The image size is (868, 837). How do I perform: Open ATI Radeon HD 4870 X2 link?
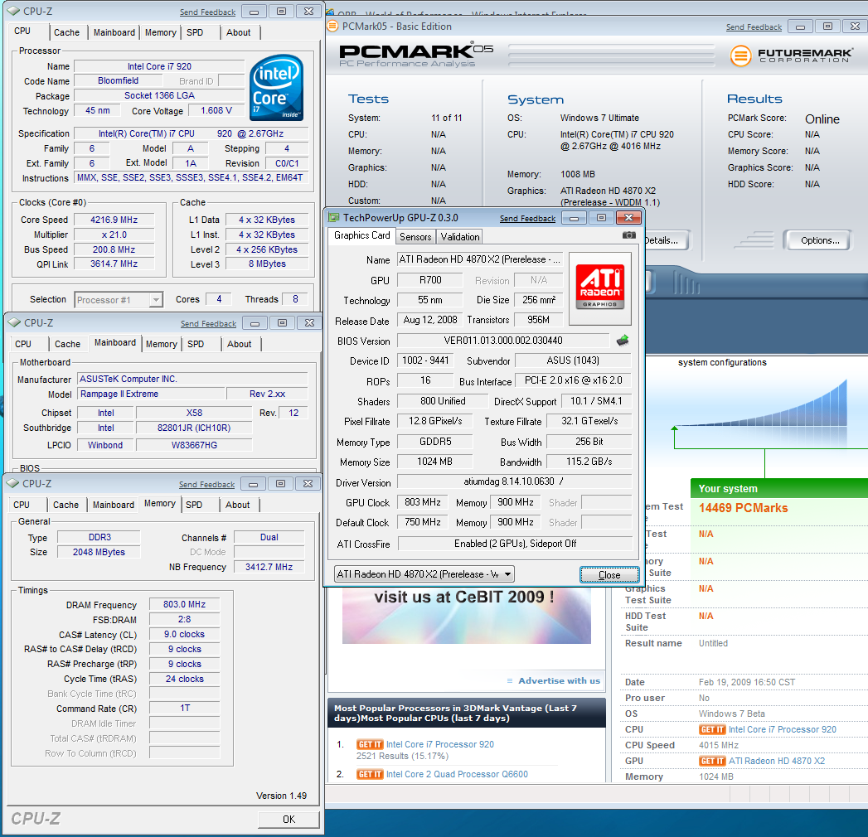(x=777, y=762)
